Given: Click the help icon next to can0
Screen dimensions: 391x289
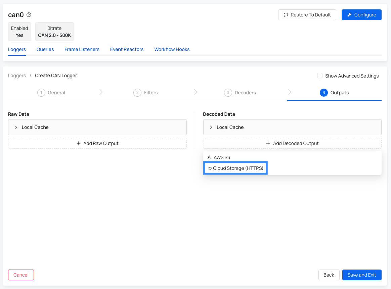Looking at the screenshot, I should [x=29, y=15].
